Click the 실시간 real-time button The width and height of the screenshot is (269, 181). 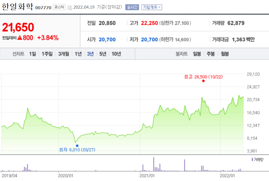(x=132, y=7)
